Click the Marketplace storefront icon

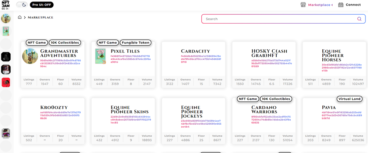coord(303,5)
